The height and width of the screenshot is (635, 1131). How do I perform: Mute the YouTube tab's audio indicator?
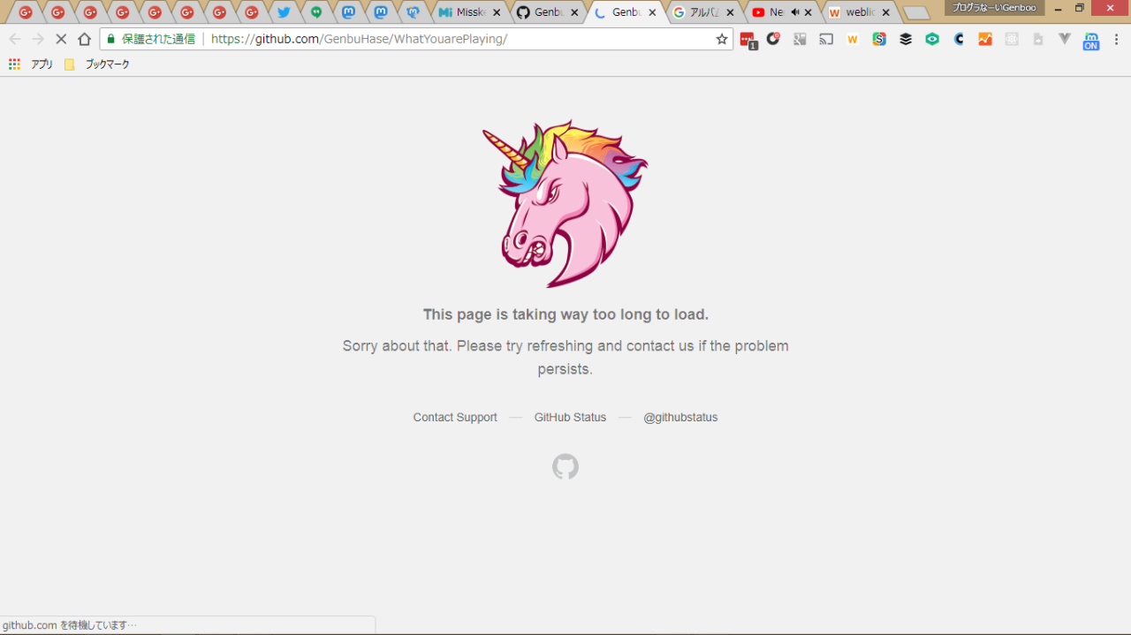794,12
